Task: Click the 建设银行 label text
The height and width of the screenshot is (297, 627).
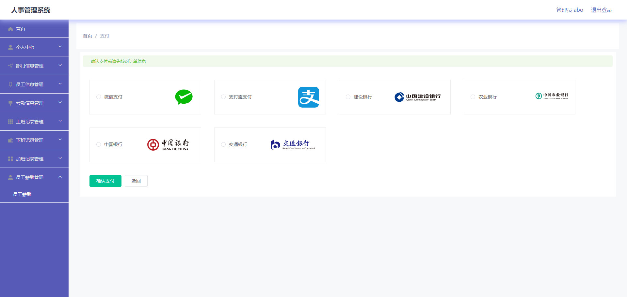Action: pyautogui.click(x=363, y=97)
